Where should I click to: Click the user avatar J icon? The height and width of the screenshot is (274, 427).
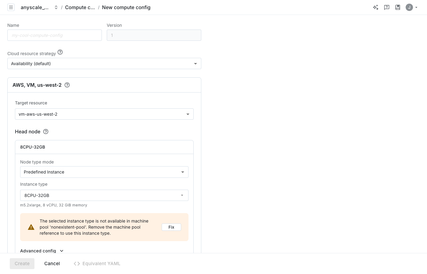tap(409, 7)
